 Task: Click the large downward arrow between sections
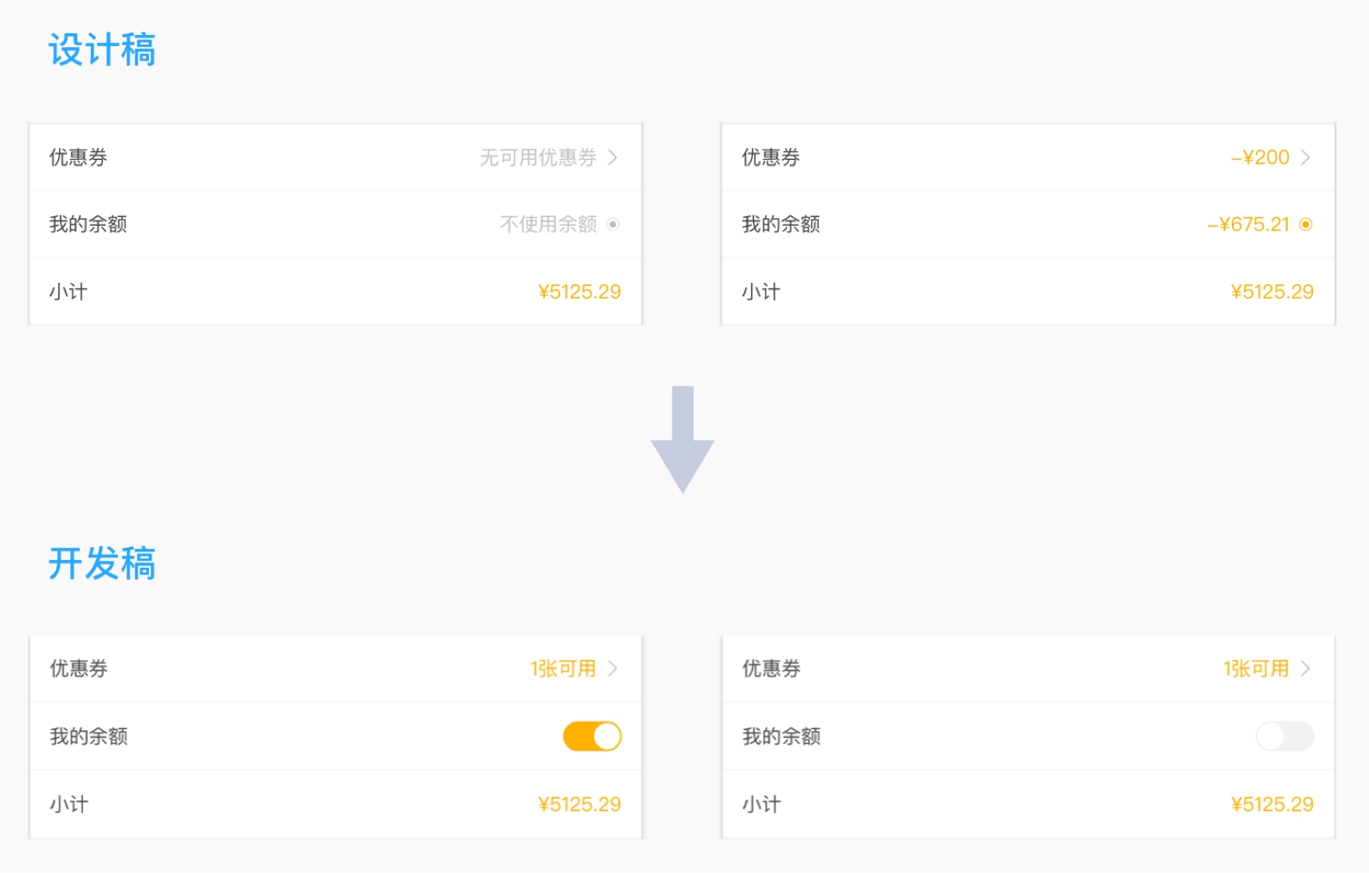click(x=682, y=439)
